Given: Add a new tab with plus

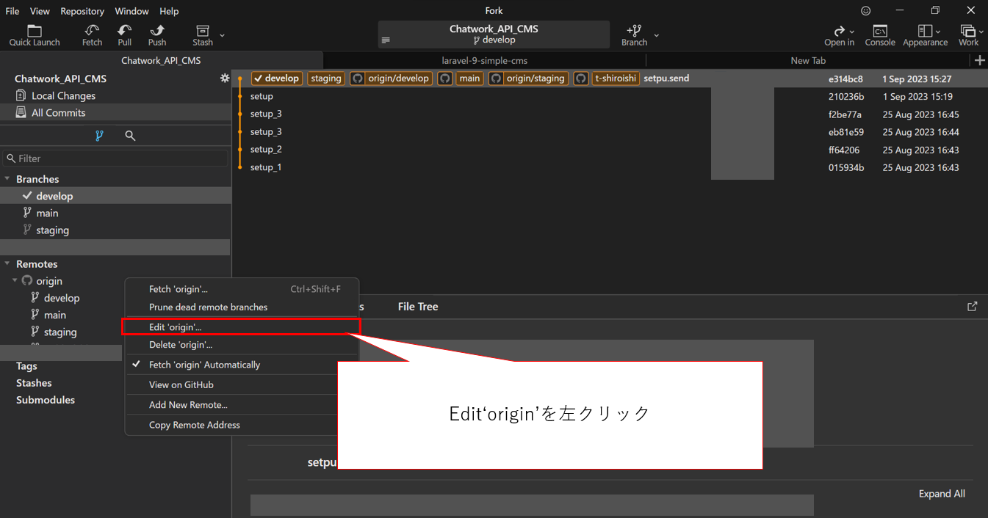Looking at the screenshot, I should click(979, 61).
